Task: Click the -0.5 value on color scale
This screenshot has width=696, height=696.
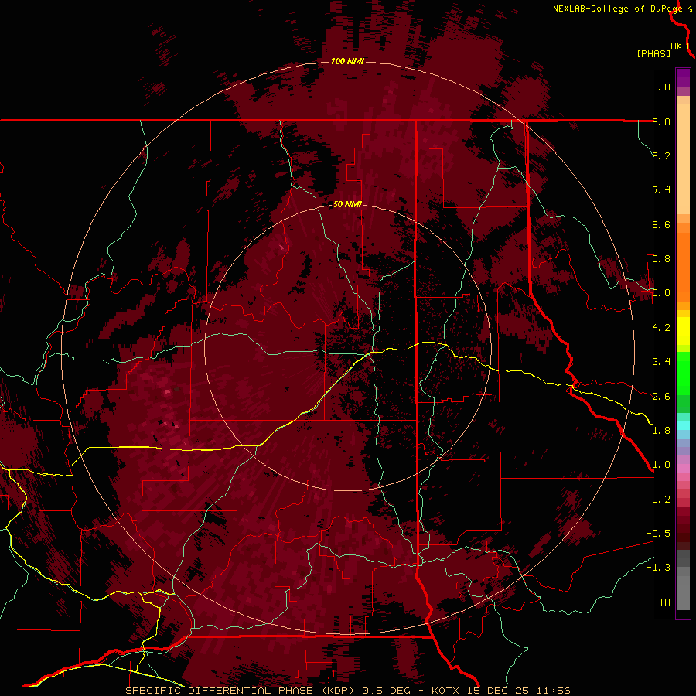Action: 658,534
